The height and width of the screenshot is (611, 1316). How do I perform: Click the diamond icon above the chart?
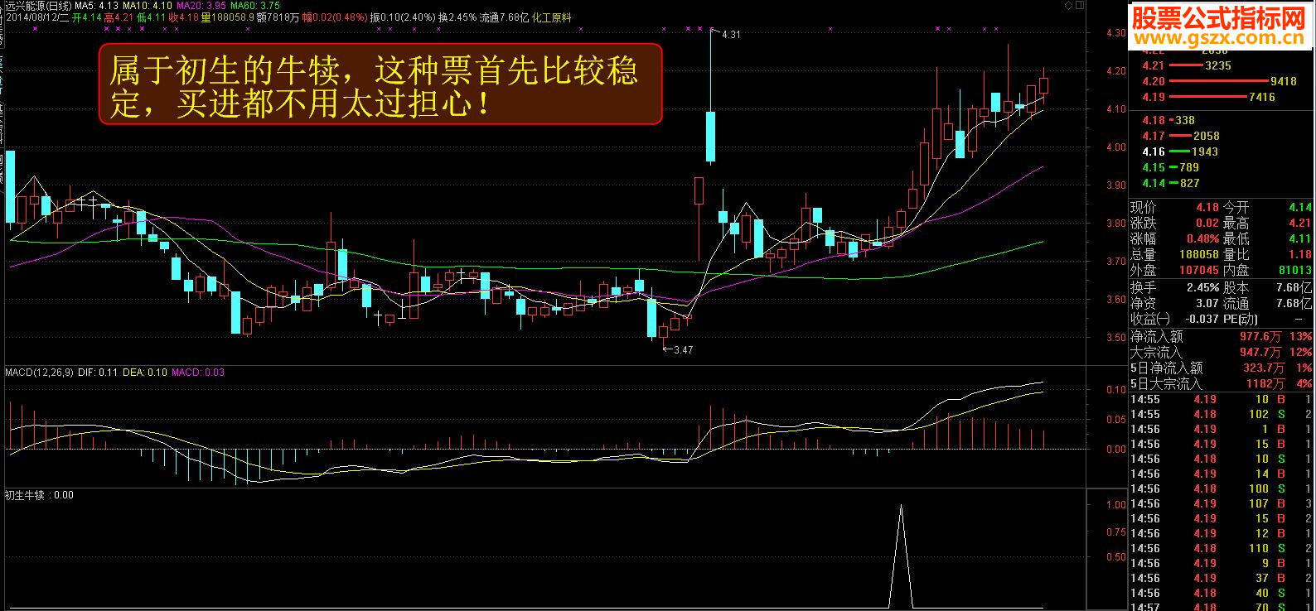1069,5
